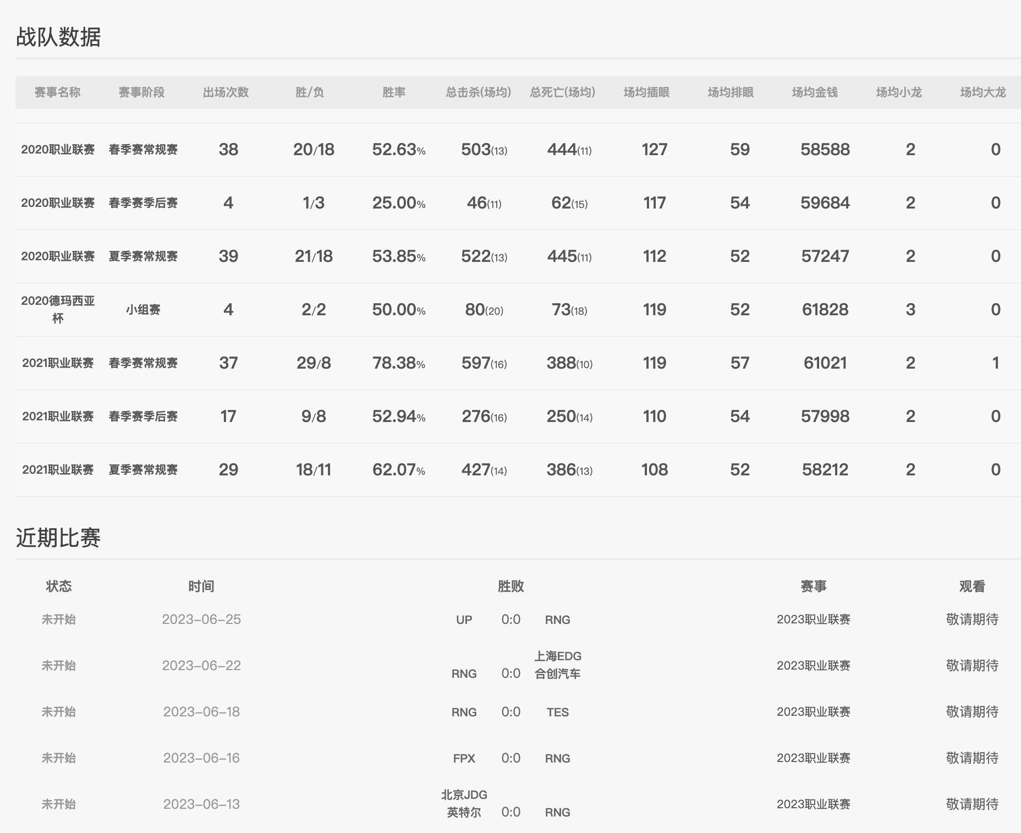1021x833 pixels.
Task: Click RNG in the 2023-06-18 match
Action: (x=465, y=712)
